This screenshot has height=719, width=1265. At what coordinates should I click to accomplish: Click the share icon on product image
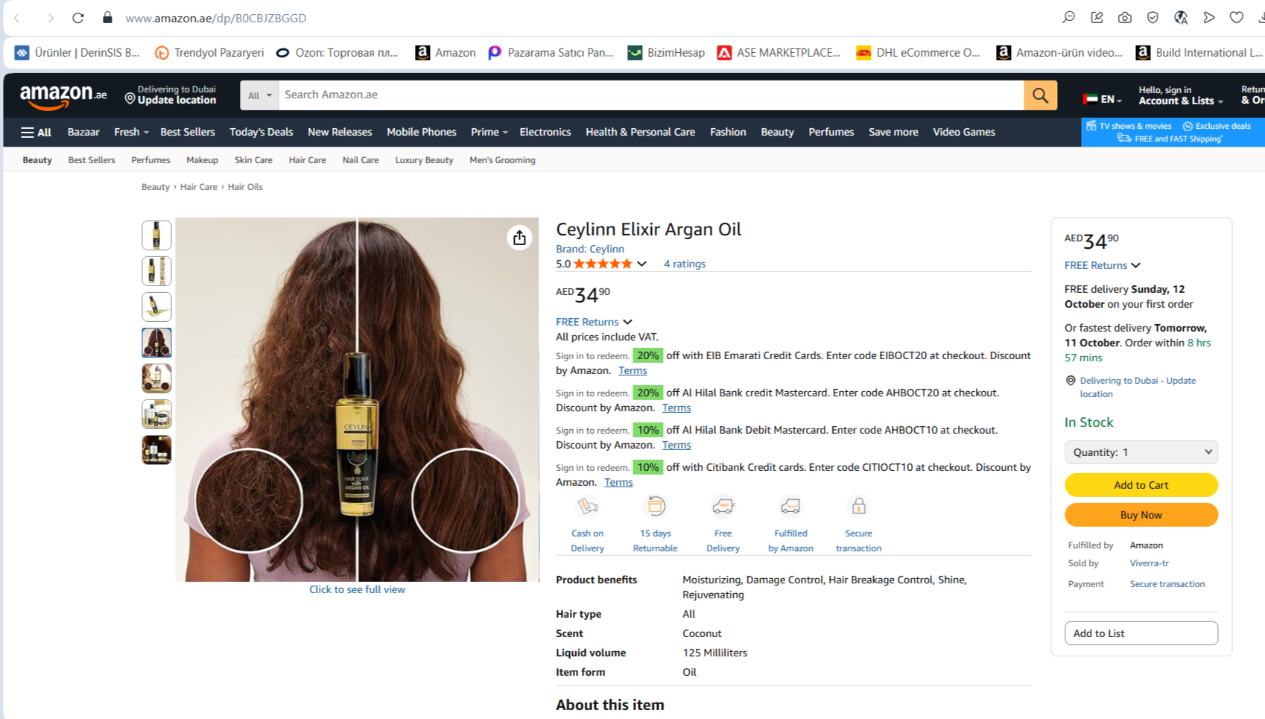pos(519,238)
